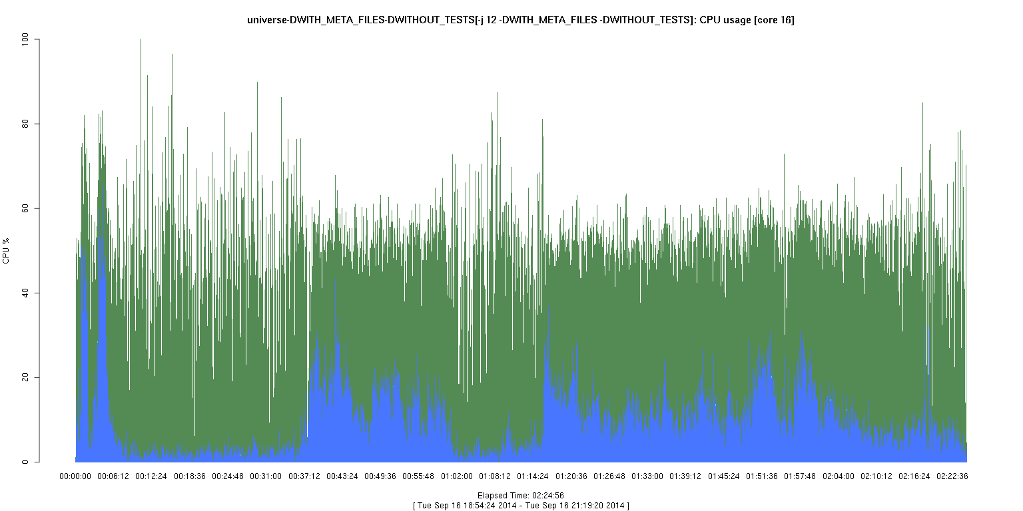Click the x-axis label 00:18:36
1023x511 pixels.
coord(190,476)
